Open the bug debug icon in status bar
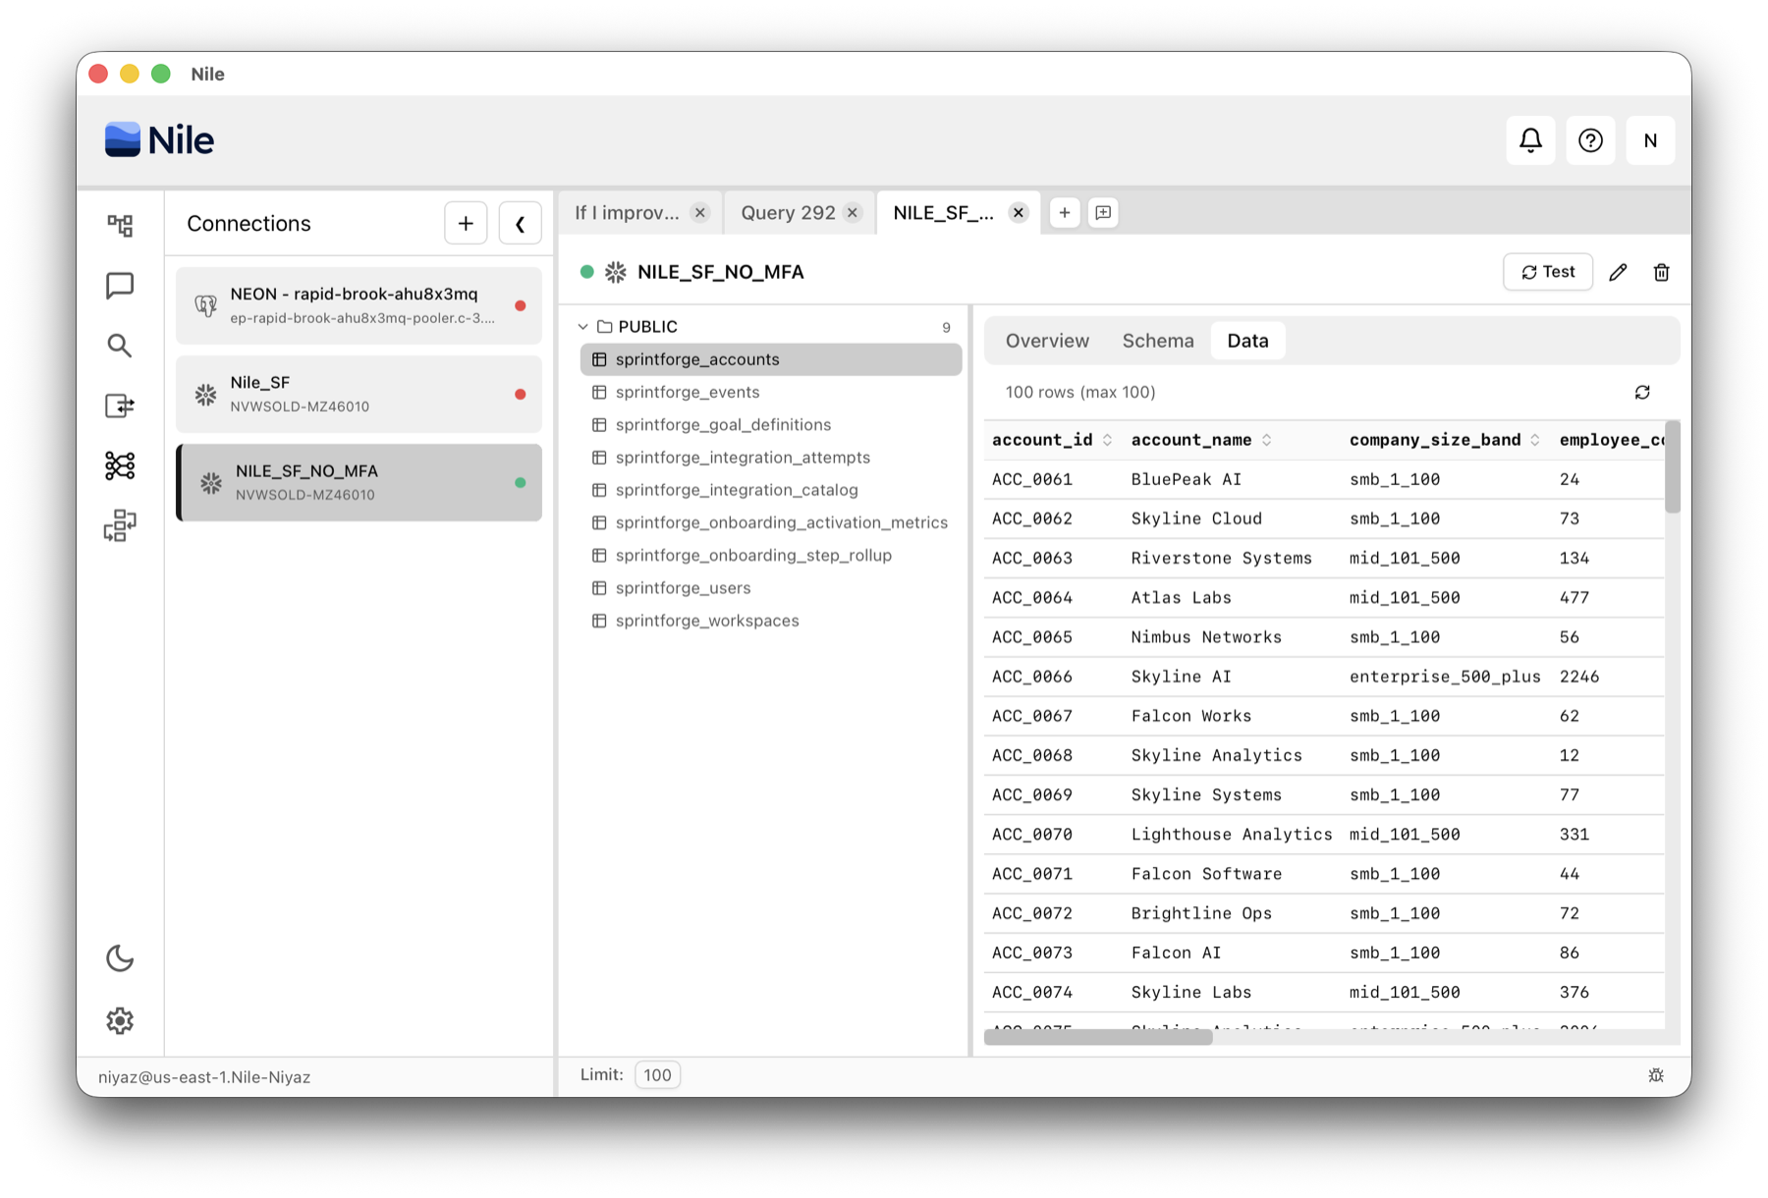The width and height of the screenshot is (1768, 1198). 1656,1075
